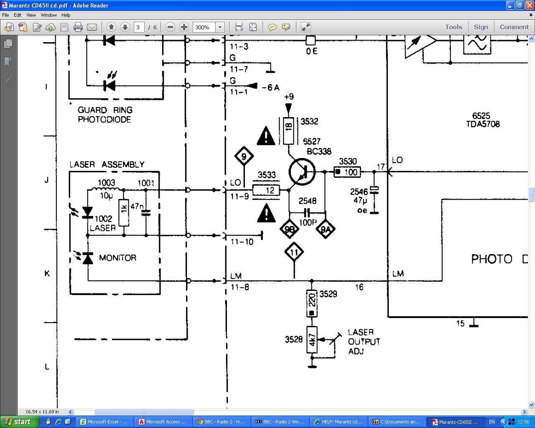Open the Attachments paperclip panel icon
This screenshot has height=428, width=535.
pos(8,79)
